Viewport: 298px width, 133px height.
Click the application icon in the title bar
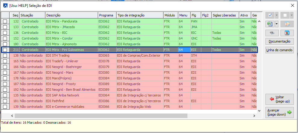[x=5, y=6]
